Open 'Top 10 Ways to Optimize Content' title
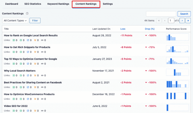This screenshot has width=193, height=113. pyautogui.click(x=30, y=59)
